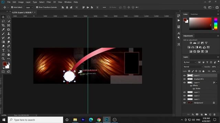Hide Layer 5 using its eye icon
This screenshot has width=220, height=123.
click(184, 76)
